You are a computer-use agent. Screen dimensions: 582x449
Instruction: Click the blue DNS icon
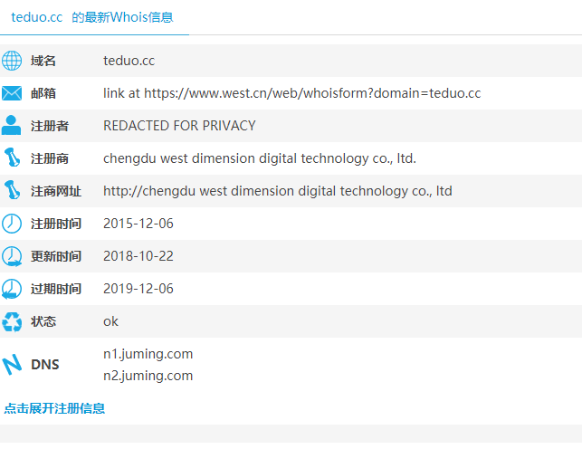click(x=12, y=365)
